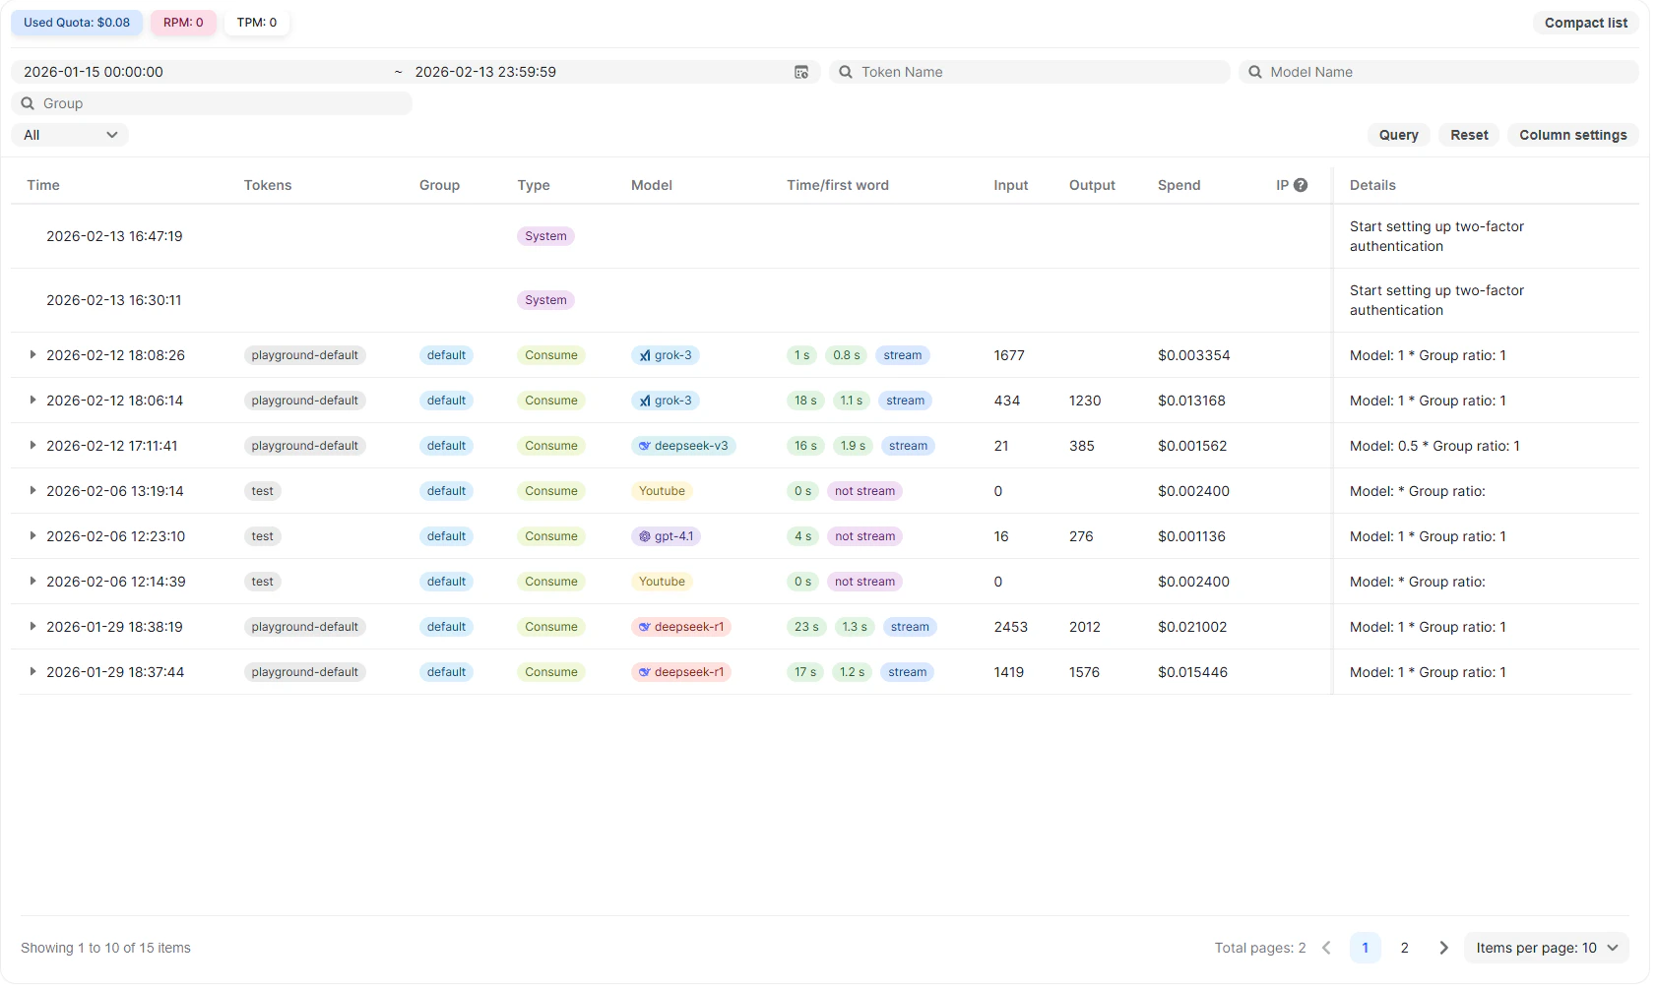Open the Items per page dropdown
This screenshot has width=1657, height=989.
click(x=1545, y=948)
